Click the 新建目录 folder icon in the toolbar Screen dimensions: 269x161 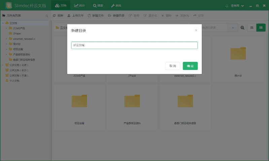[x=110, y=15]
